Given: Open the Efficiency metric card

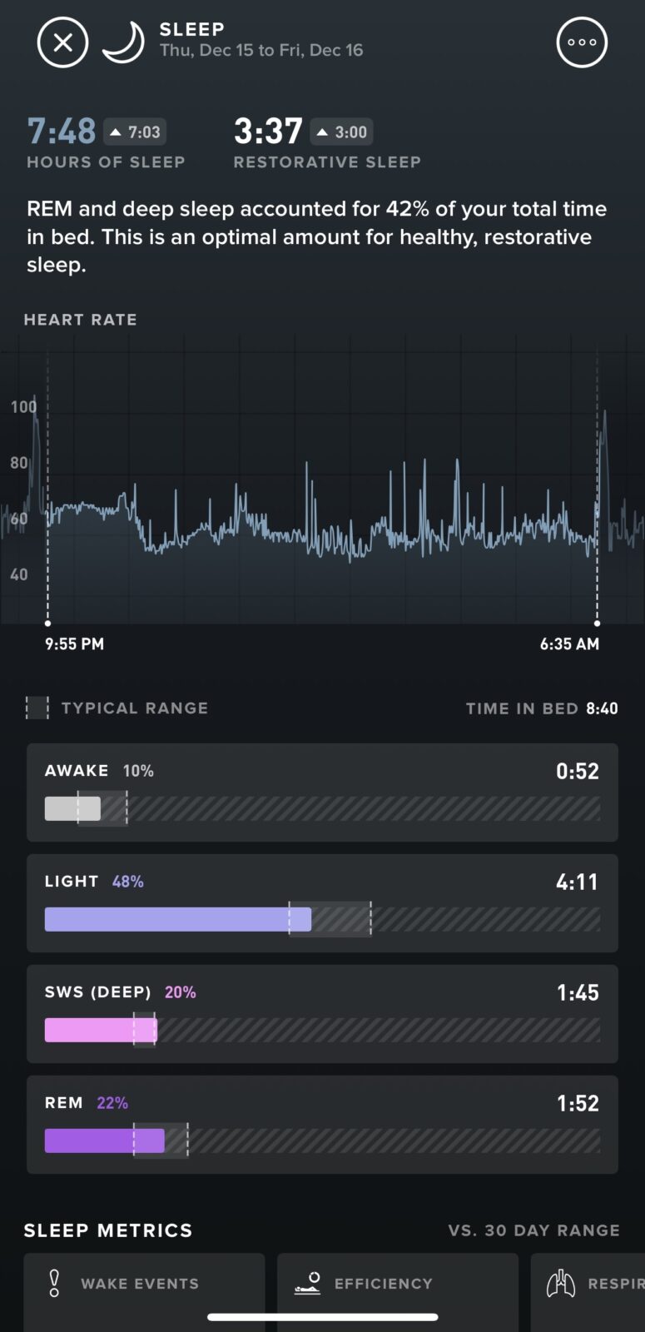Looking at the screenshot, I should point(398,1293).
